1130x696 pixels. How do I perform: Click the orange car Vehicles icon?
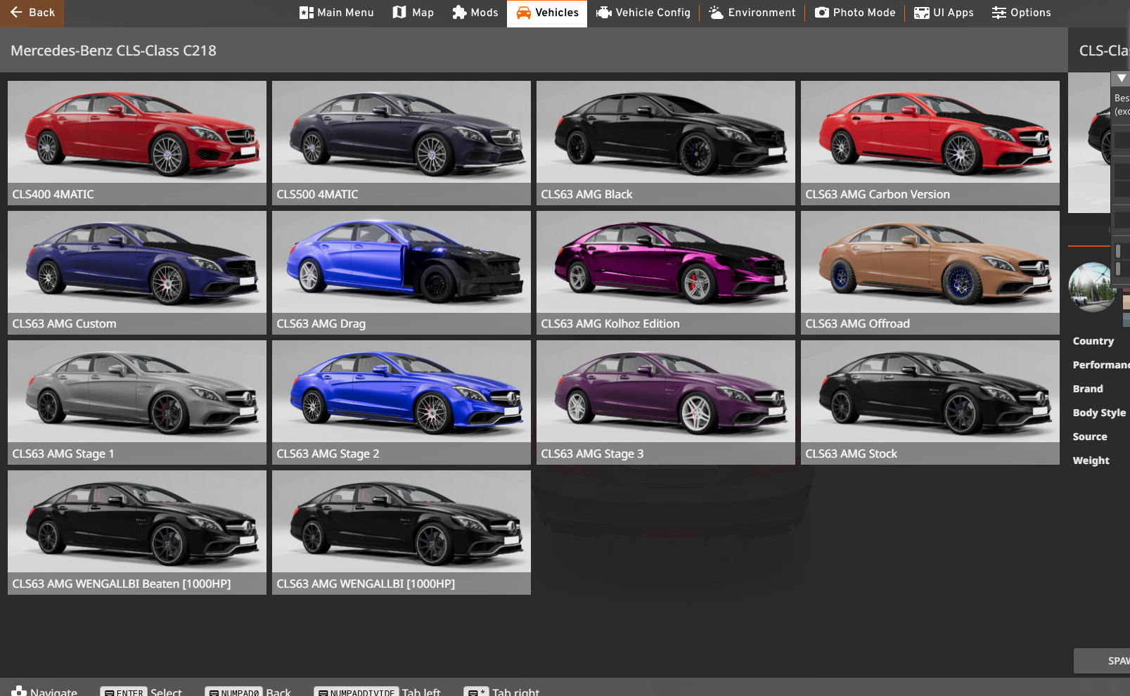click(x=524, y=13)
